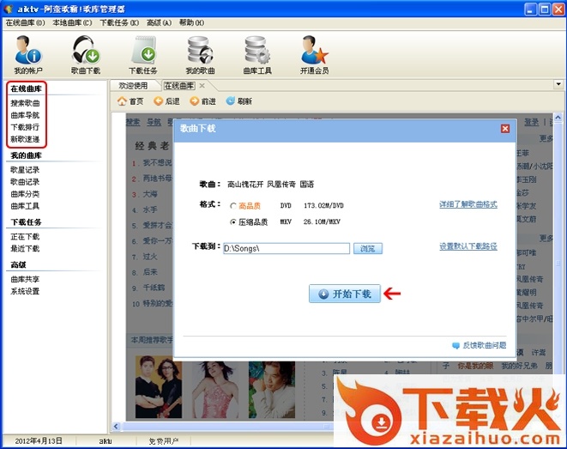
Task: Select 下载排行 in sidebar
Action: pos(25,127)
